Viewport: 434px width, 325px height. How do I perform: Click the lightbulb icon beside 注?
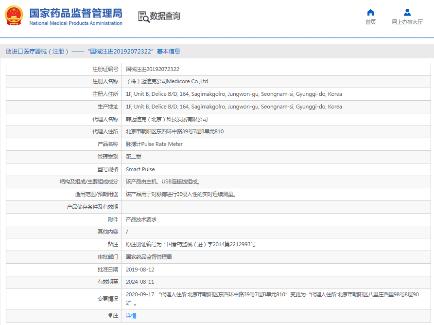point(110,315)
